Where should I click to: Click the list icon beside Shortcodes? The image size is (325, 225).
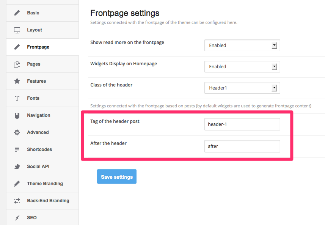tap(17, 149)
